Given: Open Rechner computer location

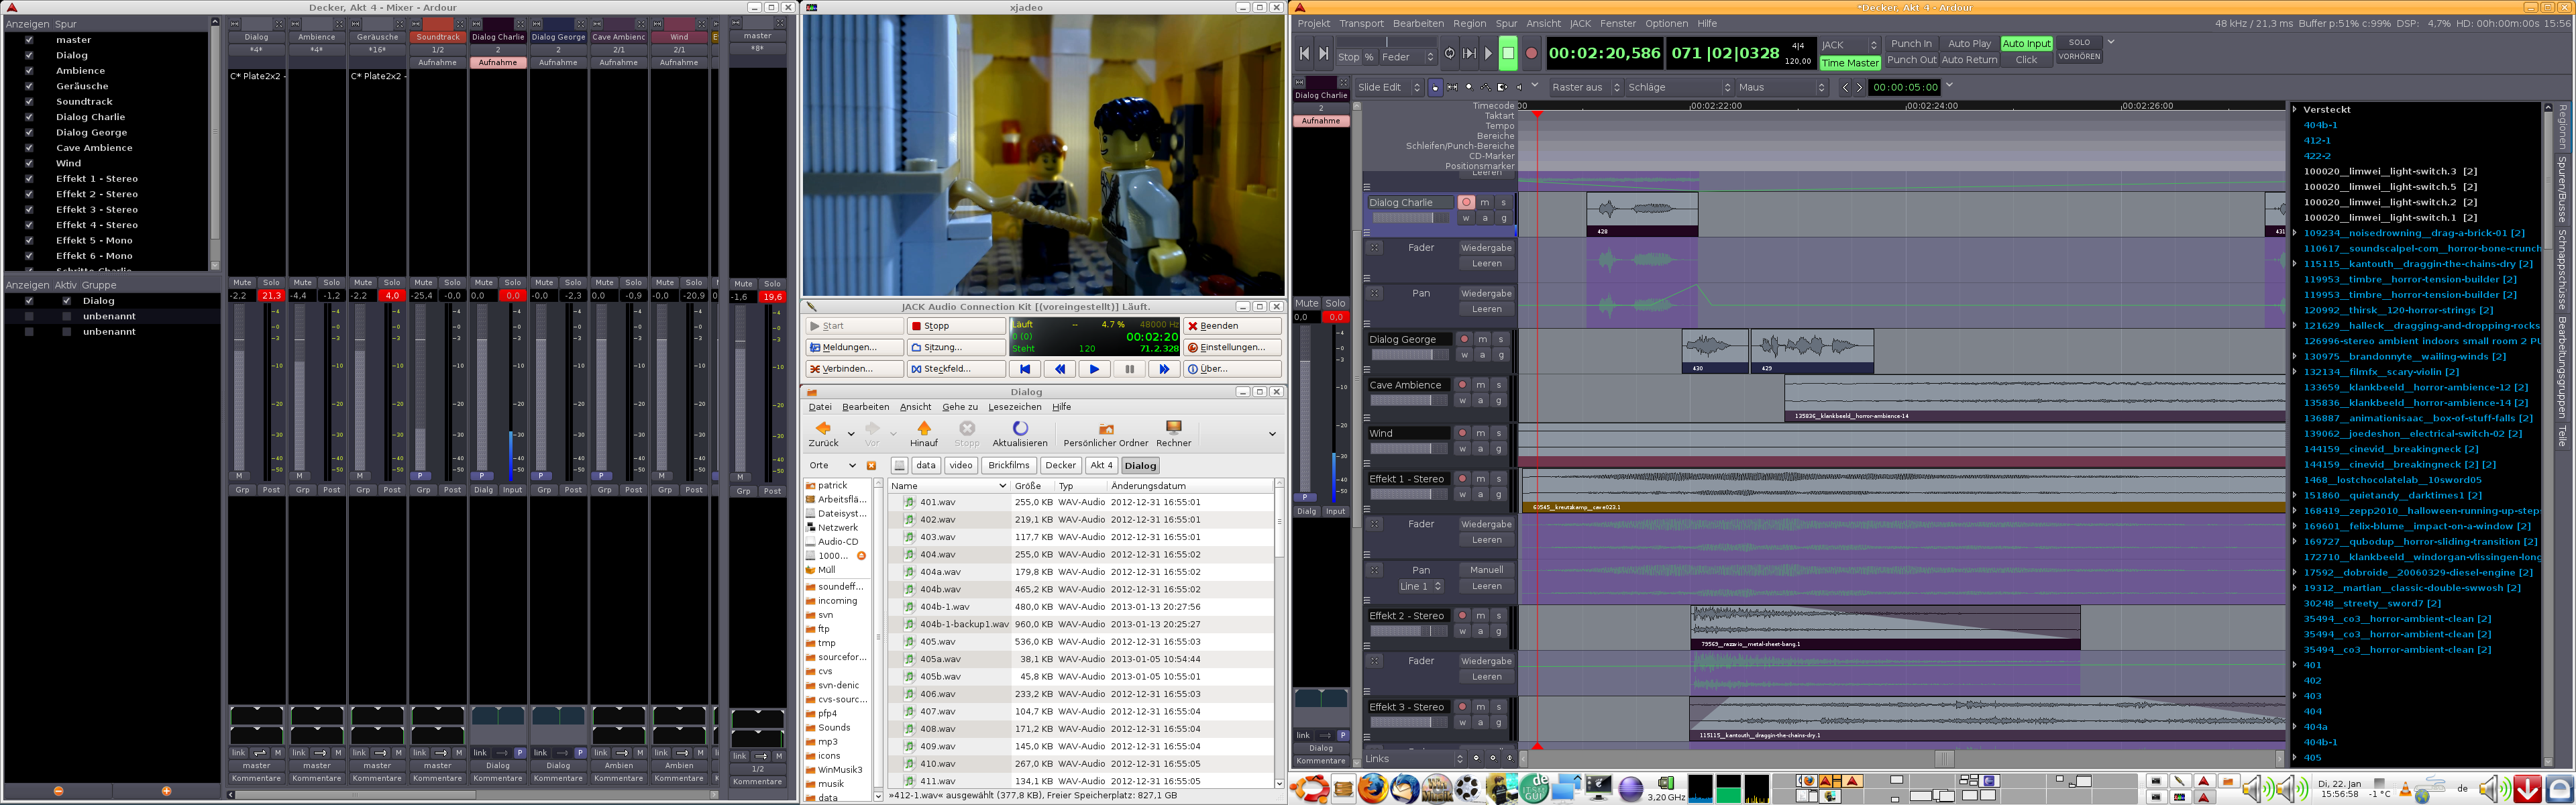Looking at the screenshot, I should 1174,434.
